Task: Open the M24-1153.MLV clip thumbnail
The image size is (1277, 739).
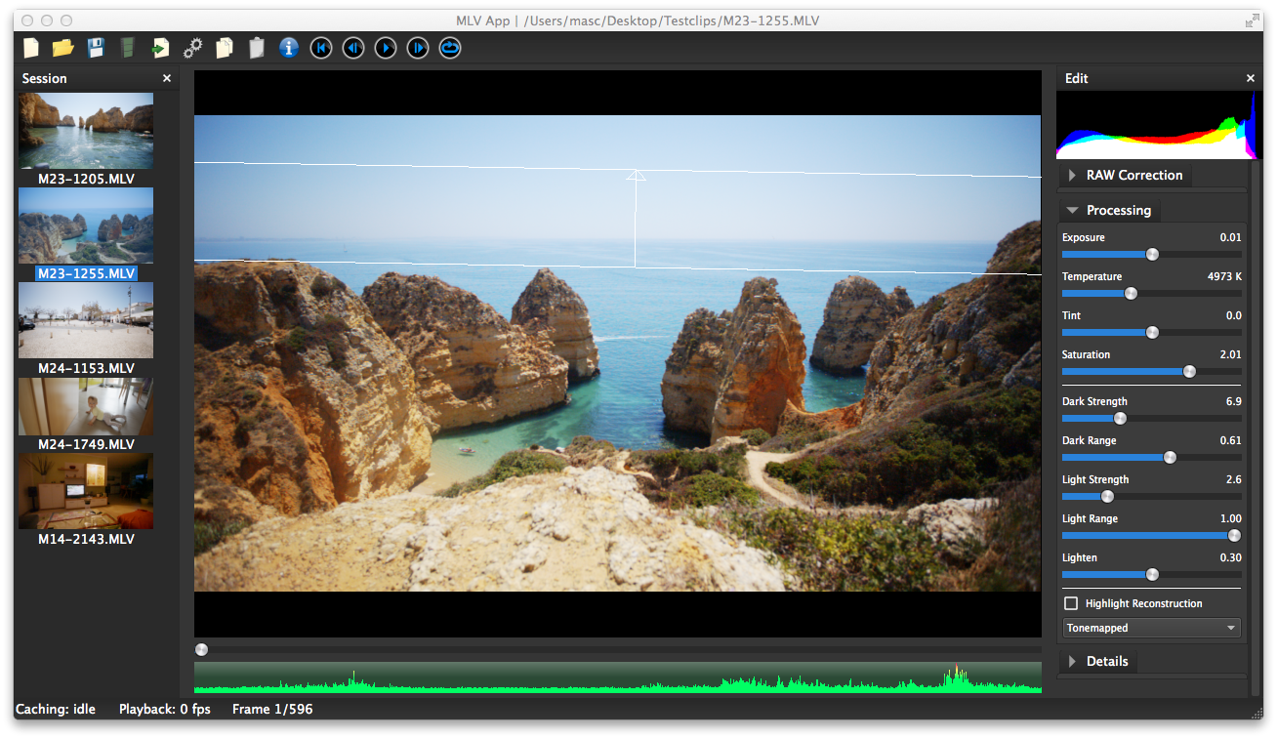Action: [86, 320]
